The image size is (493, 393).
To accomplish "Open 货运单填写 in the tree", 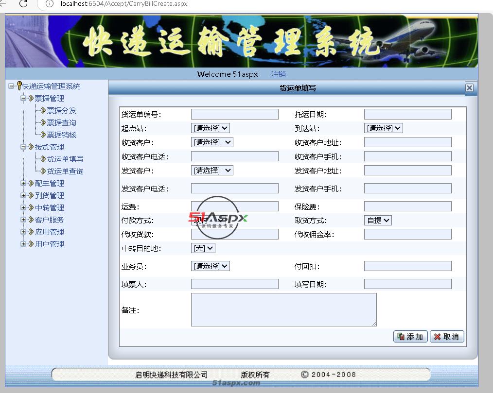I will coord(65,159).
